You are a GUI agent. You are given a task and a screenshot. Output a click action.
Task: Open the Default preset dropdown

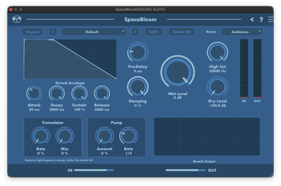point(94,32)
